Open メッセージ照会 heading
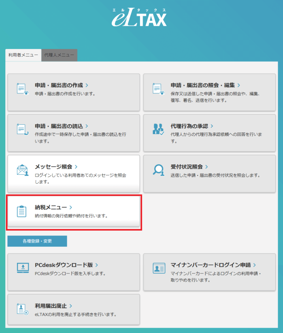283x333 pixels. pos(53,167)
